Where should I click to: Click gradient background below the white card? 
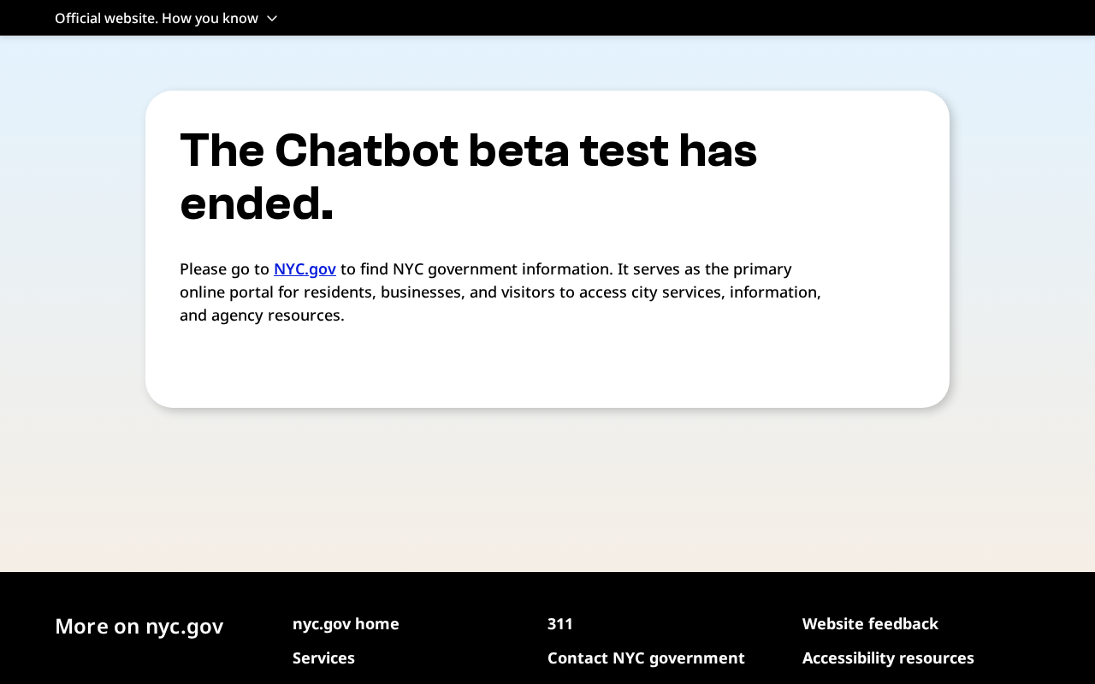tap(547, 487)
